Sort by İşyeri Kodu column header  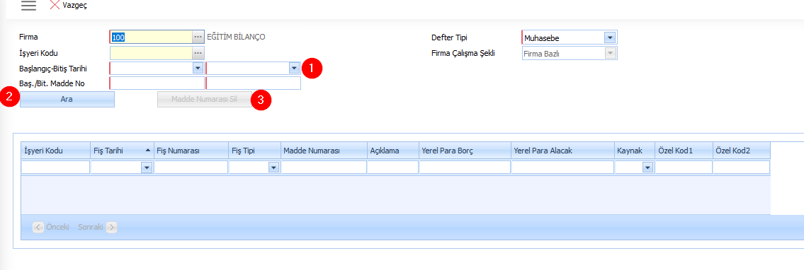tap(55, 151)
